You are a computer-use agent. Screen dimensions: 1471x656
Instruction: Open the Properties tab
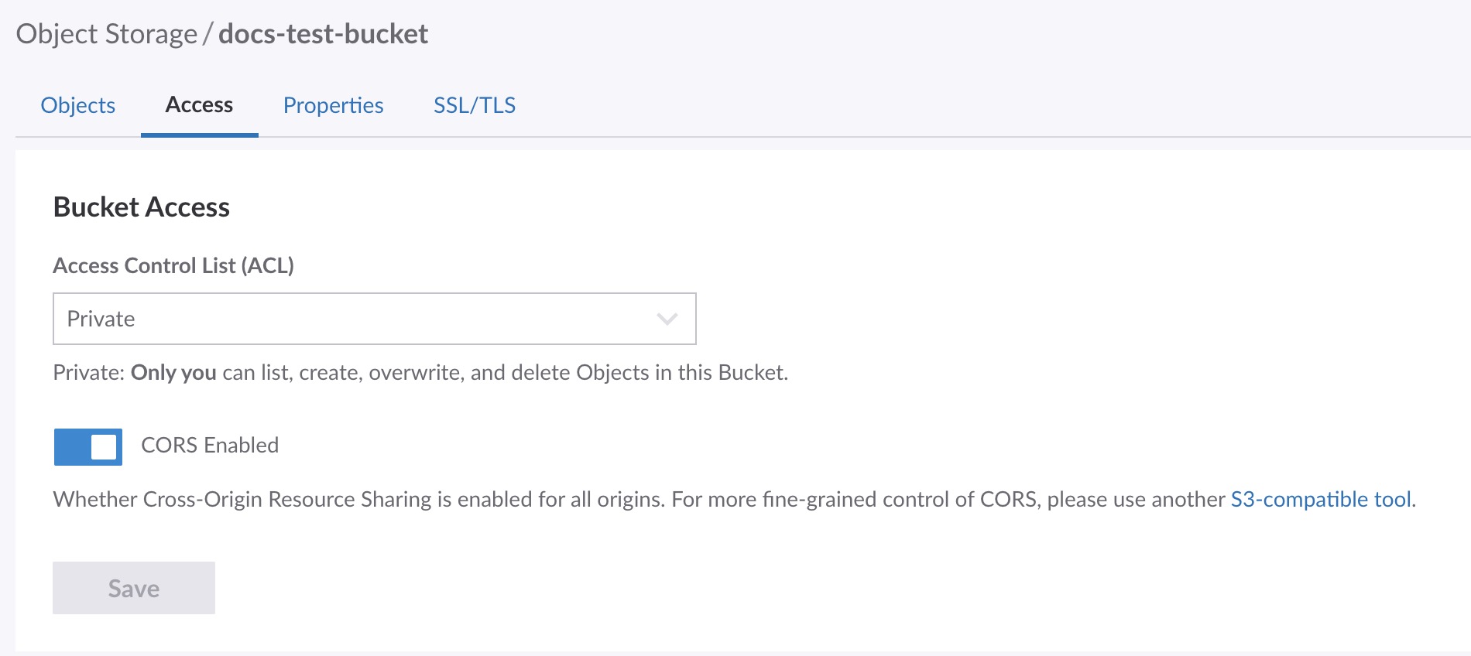coord(333,105)
